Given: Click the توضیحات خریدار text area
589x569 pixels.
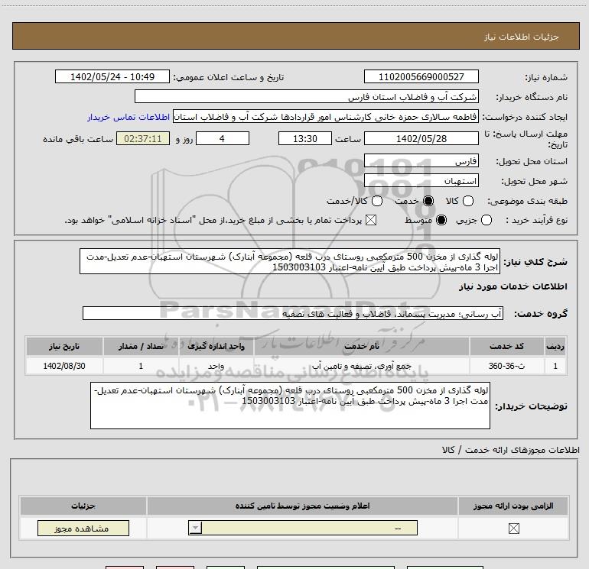Looking at the screenshot, I should [x=290, y=406].
